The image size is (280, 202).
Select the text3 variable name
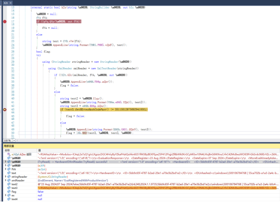(15, 188)
